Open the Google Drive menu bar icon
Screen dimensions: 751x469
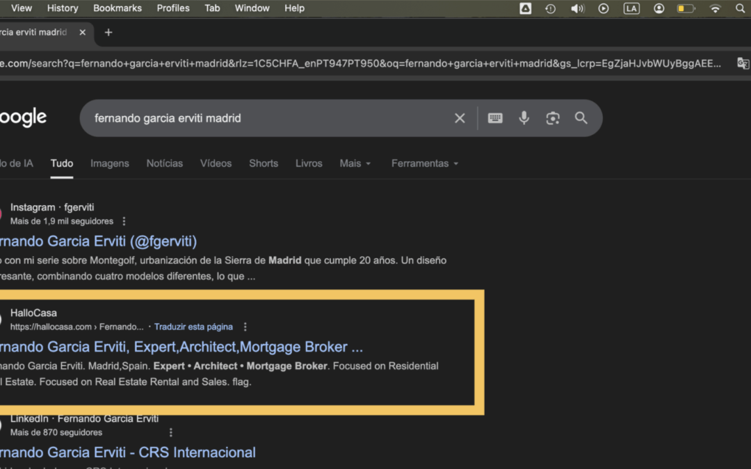pyautogui.click(x=526, y=8)
